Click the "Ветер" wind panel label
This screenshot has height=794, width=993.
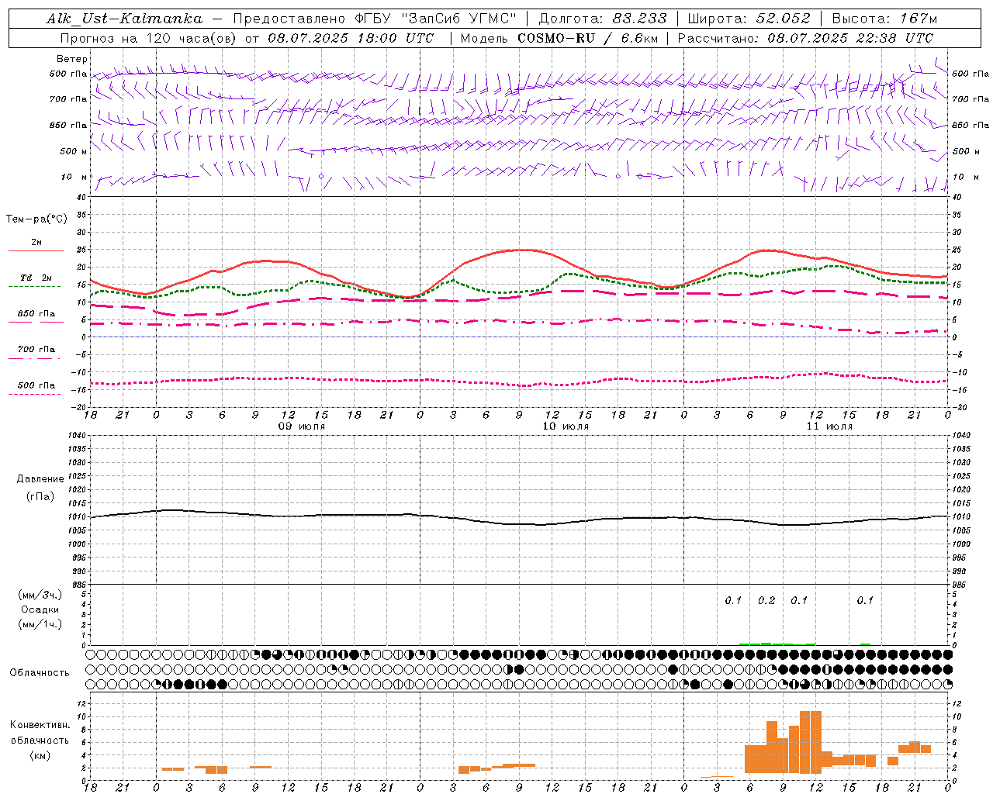pos(72,59)
